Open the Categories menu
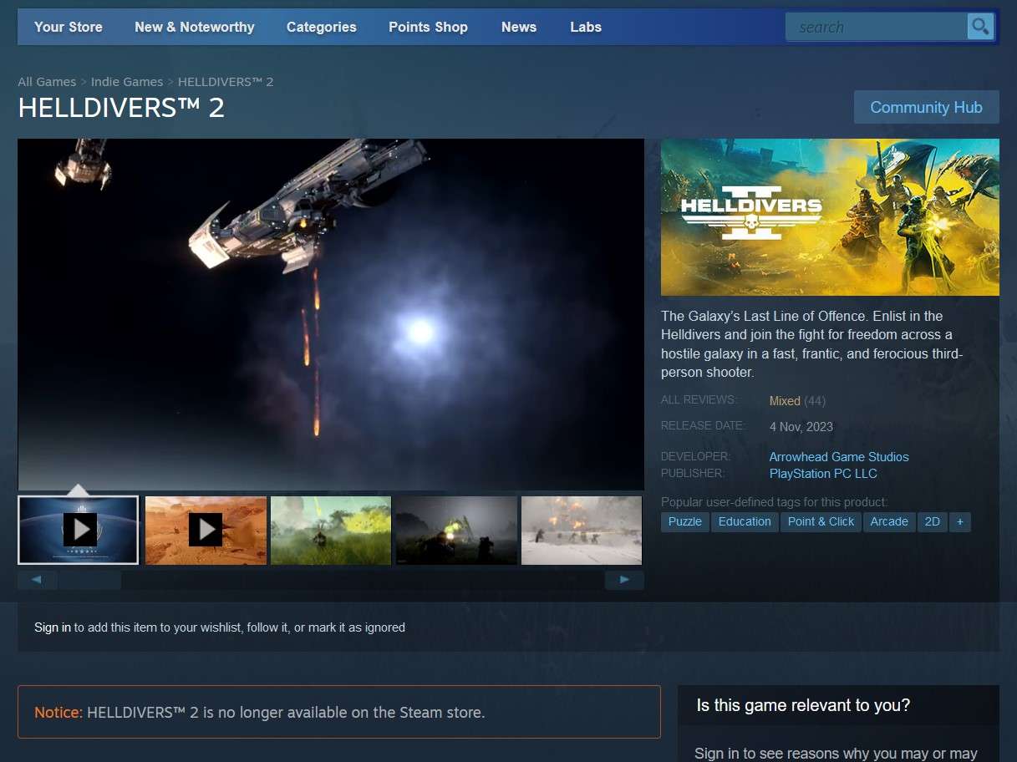This screenshot has width=1017, height=762. (322, 27)
